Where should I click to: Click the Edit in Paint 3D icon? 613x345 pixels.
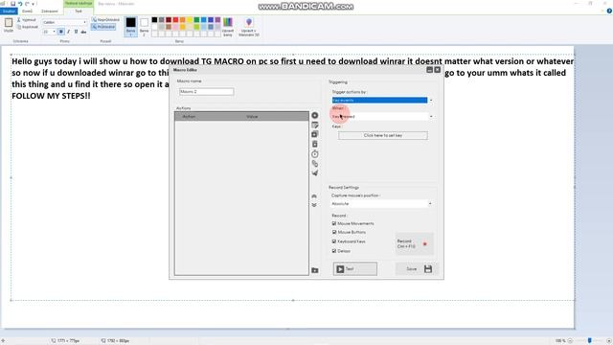249,26
